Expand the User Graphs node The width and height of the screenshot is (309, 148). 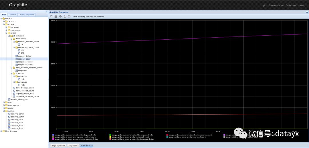pyautogui.click(x=1, y=131)
